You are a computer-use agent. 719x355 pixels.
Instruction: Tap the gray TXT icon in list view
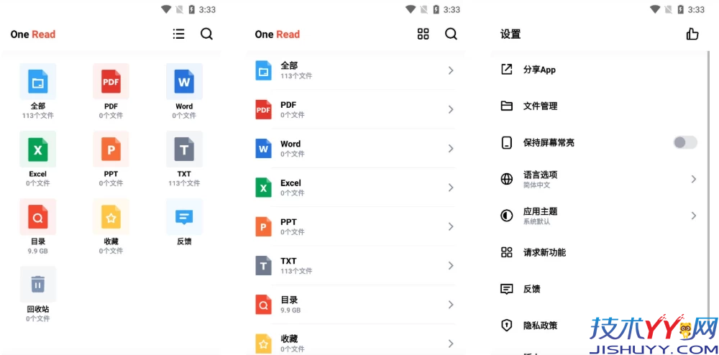coord(263,266)
